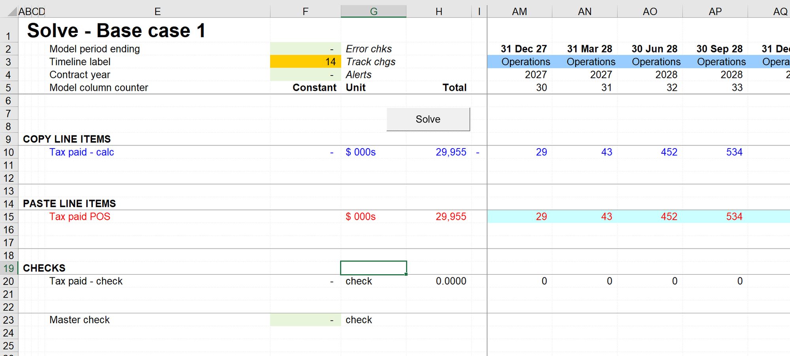Select the COPY LINE ITEMS heading
Viewport: 790px width, 356px height.
(x=67, y=139)
